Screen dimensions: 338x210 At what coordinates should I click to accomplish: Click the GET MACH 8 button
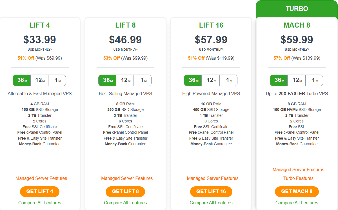(297, 191)
